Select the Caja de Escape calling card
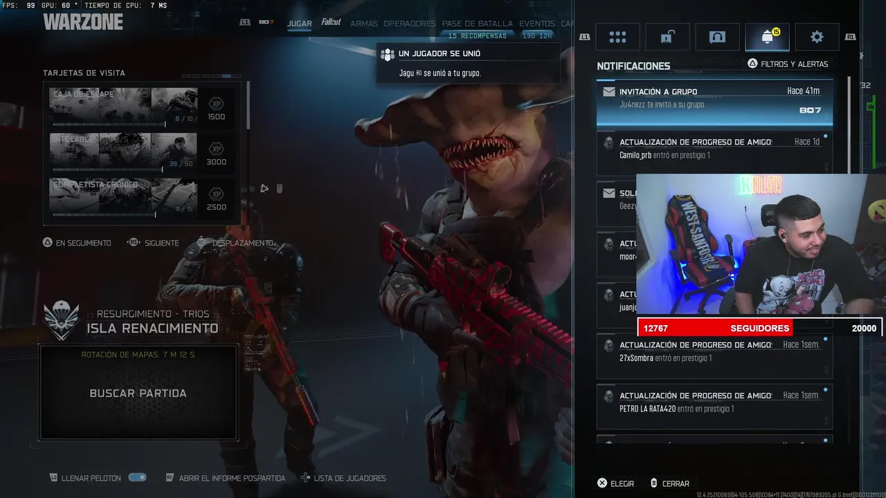 coord(142,107)
